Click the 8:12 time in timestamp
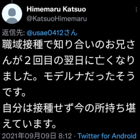 pyautogui.click(x=65, y=136)
